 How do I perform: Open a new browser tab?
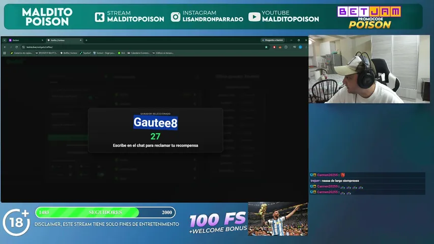click(x=86, y=40)
